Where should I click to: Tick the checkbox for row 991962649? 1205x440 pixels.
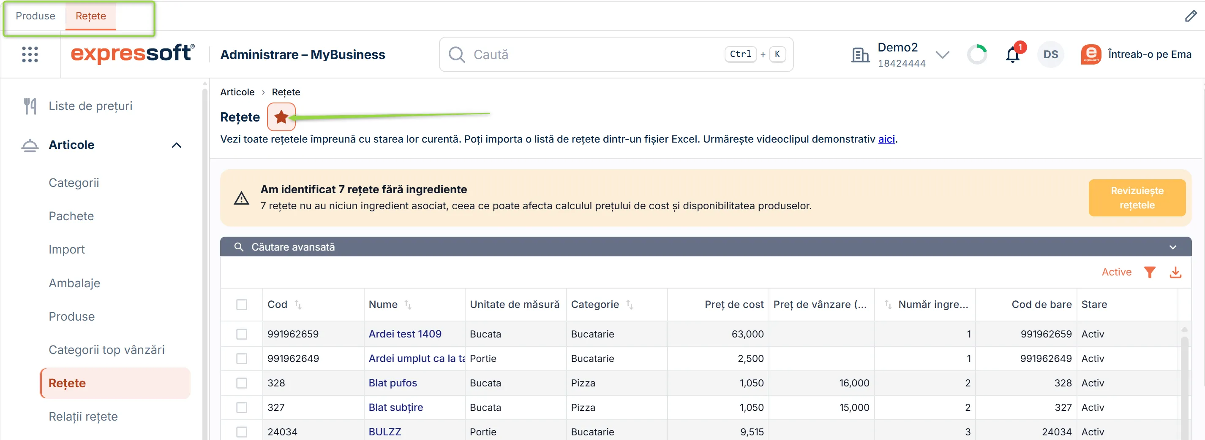[x=241, y=358]
